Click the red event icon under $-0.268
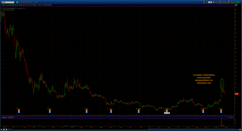Viewport: 242px width, 131px height. click(x=138, y=110)
